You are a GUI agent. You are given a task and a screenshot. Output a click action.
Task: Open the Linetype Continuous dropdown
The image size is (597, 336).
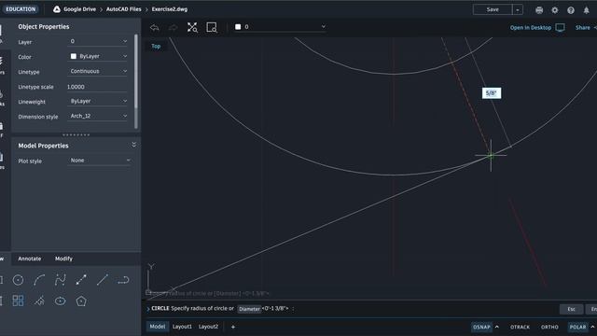(97, 71)
